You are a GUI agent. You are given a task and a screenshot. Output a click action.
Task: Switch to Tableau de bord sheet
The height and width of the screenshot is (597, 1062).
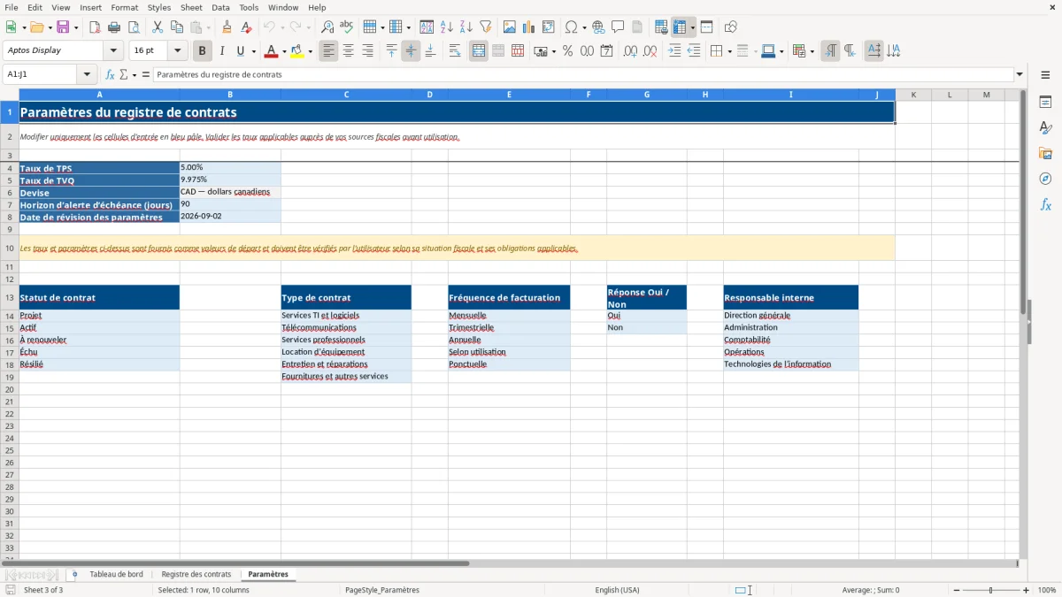[x=116, y=575]
